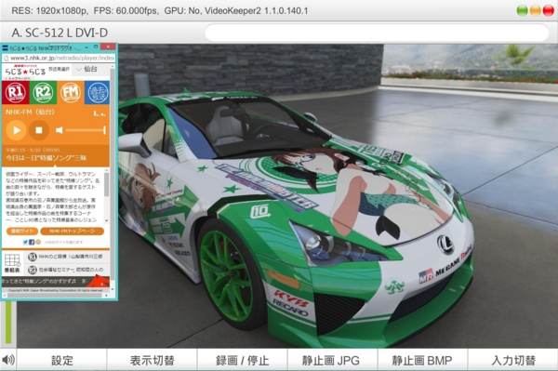Open the R1 program entry NHKのど自慢

coord(66,257)
